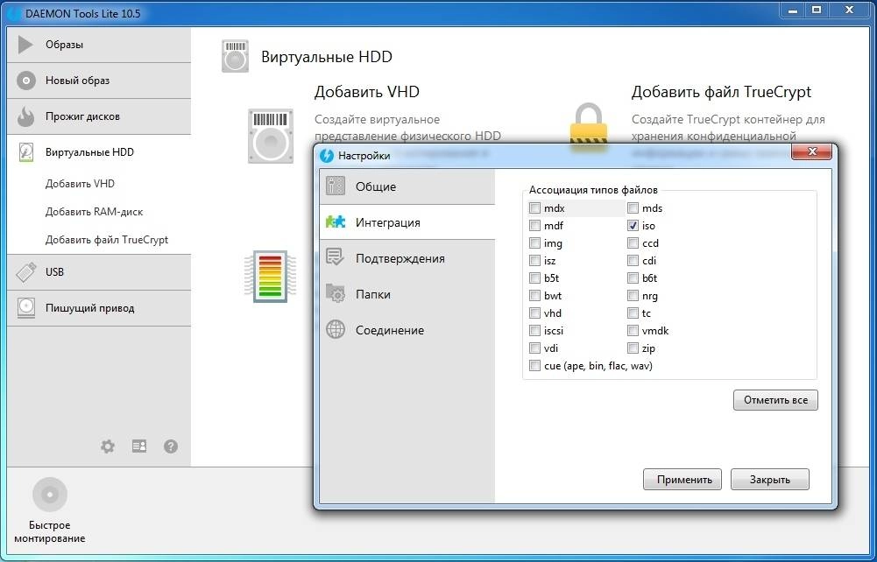Check the b5t box
Image resolution: width=877 pixels, height=562 pixels.
[534, 278]
